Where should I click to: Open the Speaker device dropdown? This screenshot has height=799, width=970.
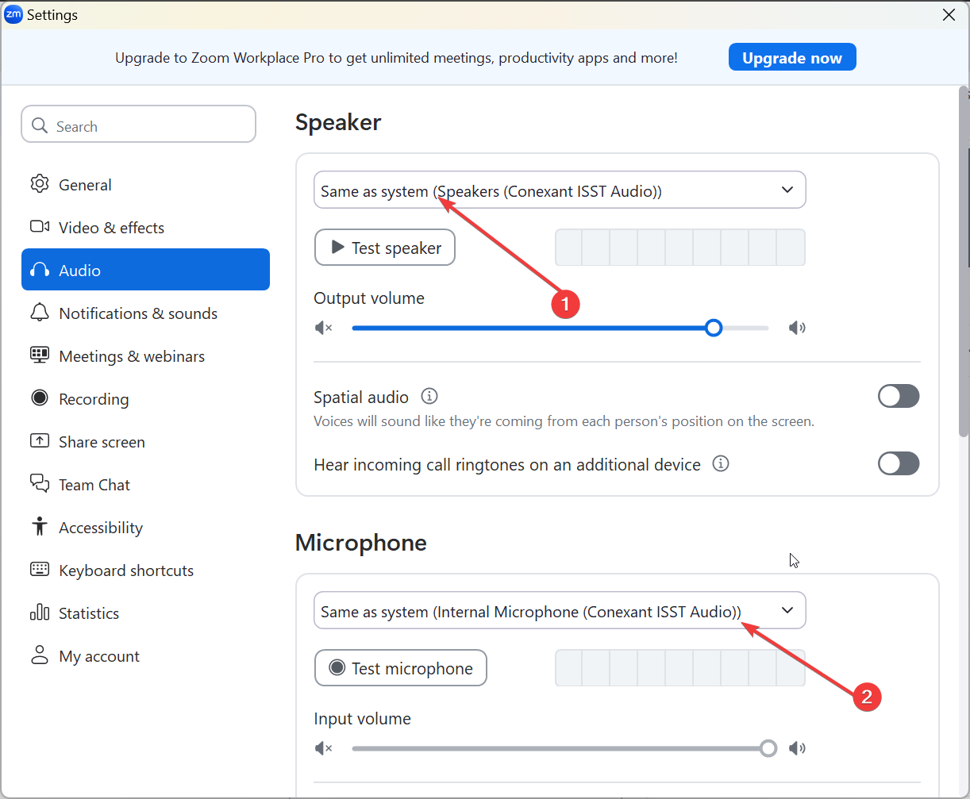pos(560,190)
